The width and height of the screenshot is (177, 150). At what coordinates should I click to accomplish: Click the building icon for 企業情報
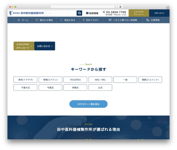[148, 20]
